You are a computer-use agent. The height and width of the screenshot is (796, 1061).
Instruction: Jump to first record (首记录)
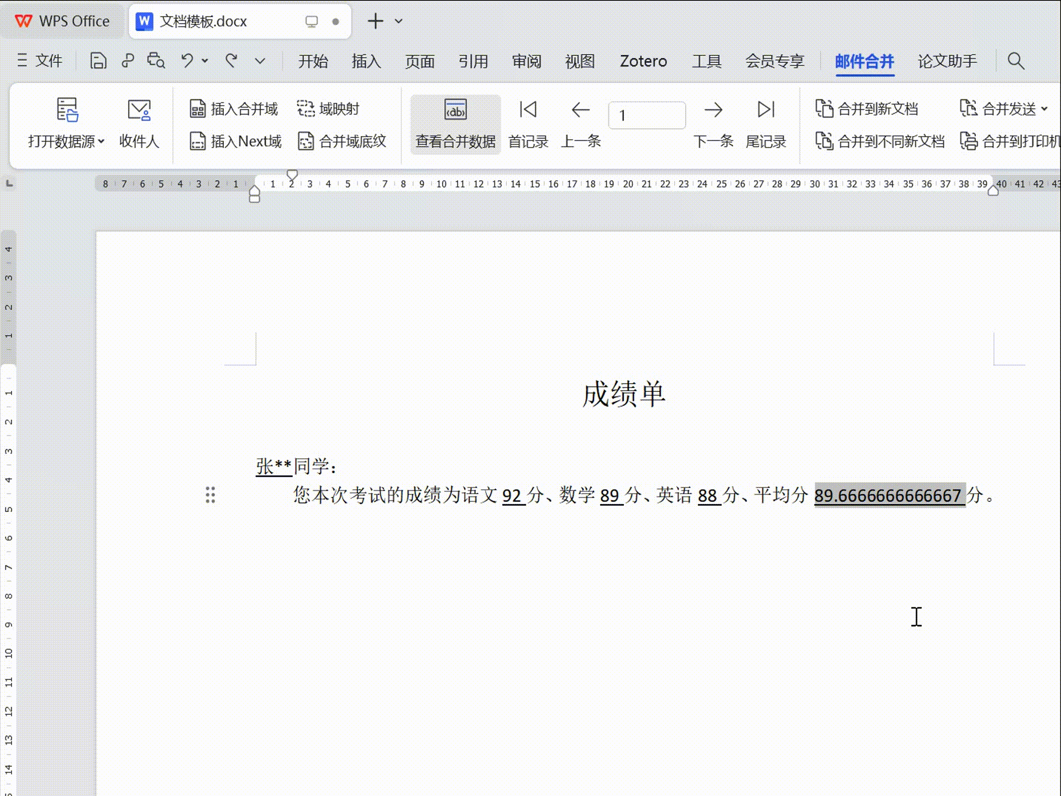[528, 110]
